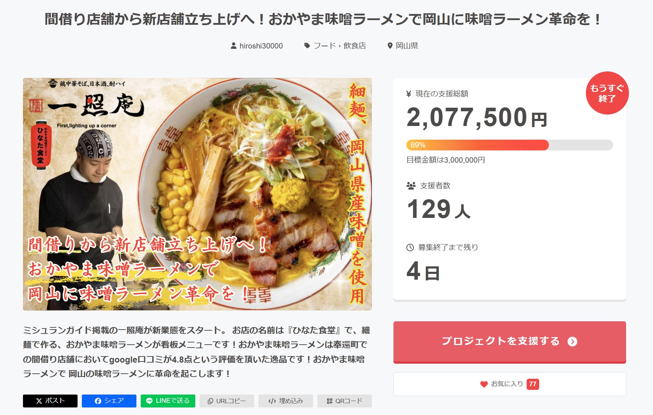Click the supporters people icon
653x415 pixels.
[411, 186]
